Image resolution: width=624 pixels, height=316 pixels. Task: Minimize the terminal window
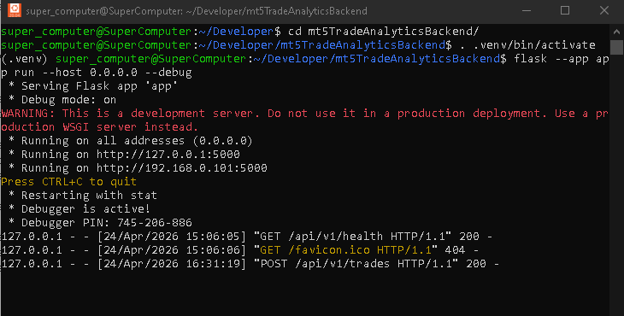click(x=527, y=11)
